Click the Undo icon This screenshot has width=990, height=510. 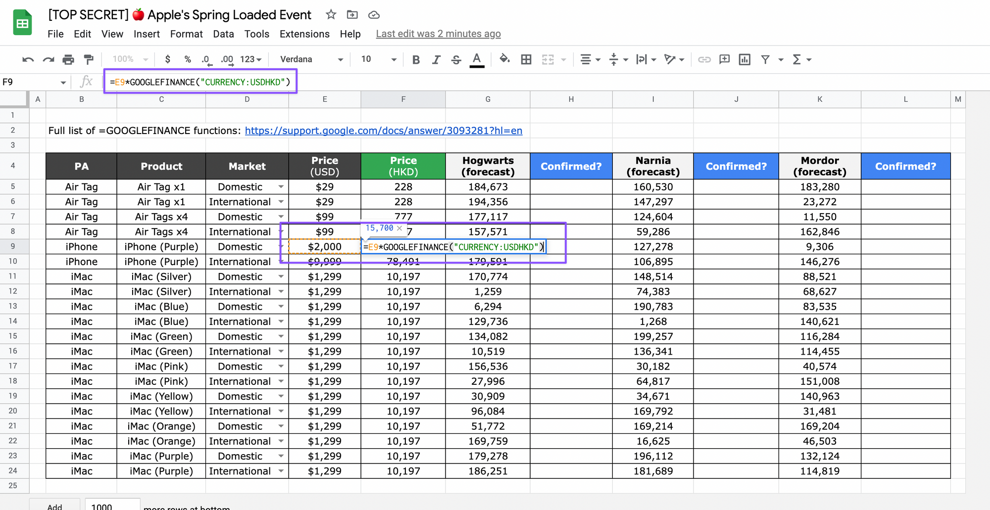(x=28, y=60)
